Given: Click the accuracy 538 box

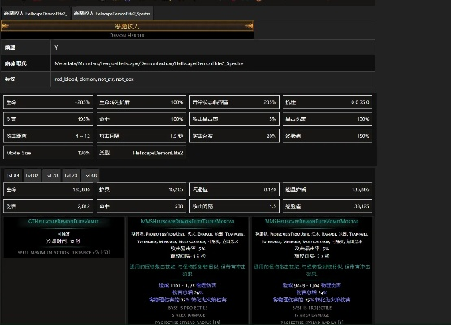Looking at the screenshot, I should pos(141,206).
